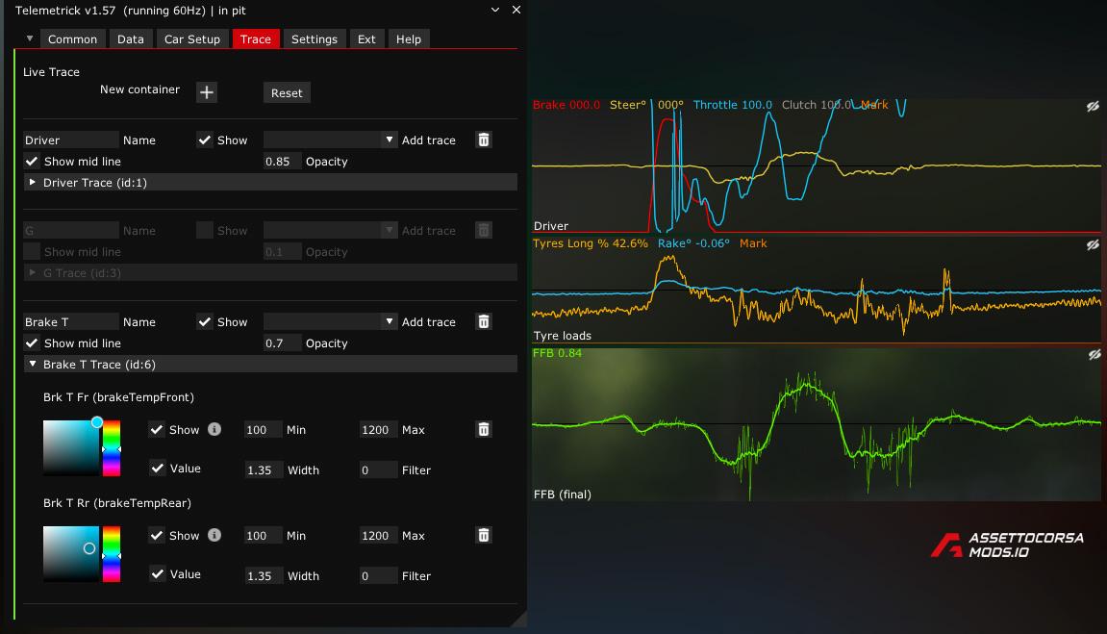
Task: Open the Settings tab
Action: (x=314, y=38)
